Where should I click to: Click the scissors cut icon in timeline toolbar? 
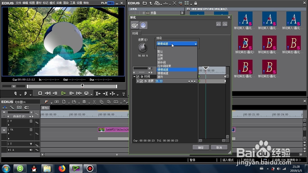pos(94,102)
